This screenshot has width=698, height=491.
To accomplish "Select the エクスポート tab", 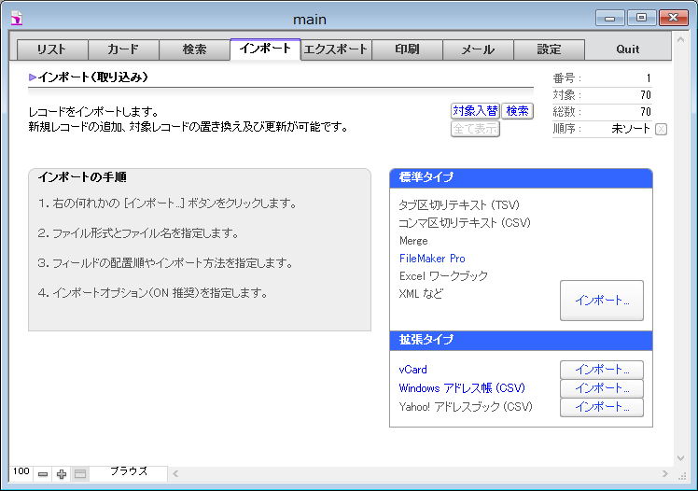I will tap(337, 50).
